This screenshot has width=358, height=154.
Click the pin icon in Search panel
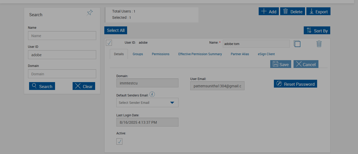[90, 13]
